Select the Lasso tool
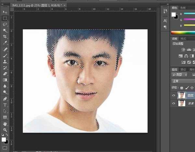The image size is (195, 152). coord(5,24)
